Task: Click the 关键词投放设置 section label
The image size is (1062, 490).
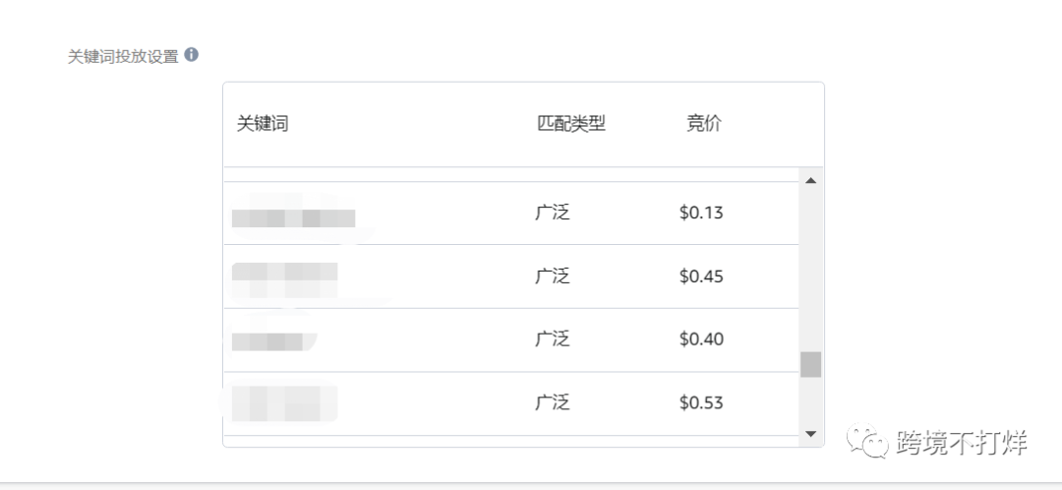Action: (x=123, y=56)
